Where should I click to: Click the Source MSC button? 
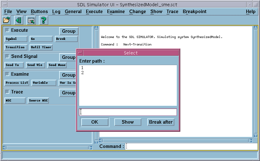[x=38, y=101]
